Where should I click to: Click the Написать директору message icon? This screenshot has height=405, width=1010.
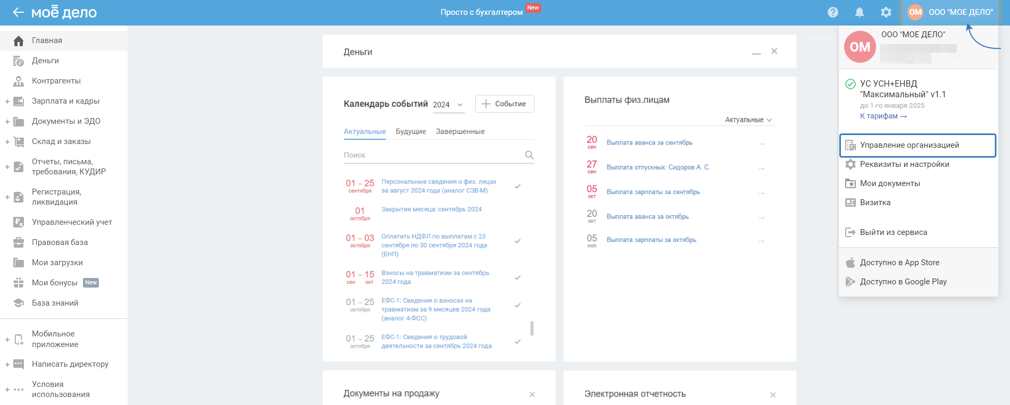[19, 365]
